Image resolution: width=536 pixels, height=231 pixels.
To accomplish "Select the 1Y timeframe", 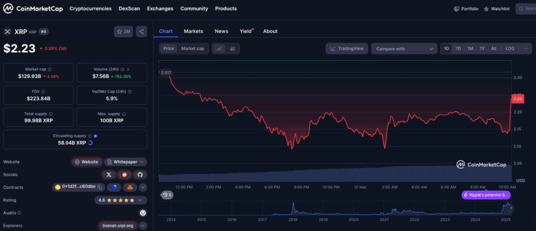I will [x=482, y=49].
